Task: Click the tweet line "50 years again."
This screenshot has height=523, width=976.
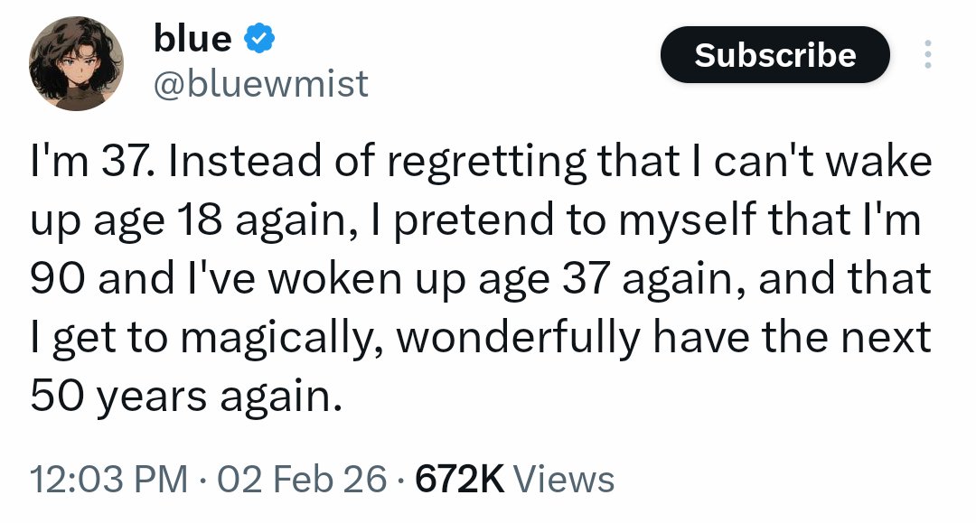Action: [x=187, y=395]
